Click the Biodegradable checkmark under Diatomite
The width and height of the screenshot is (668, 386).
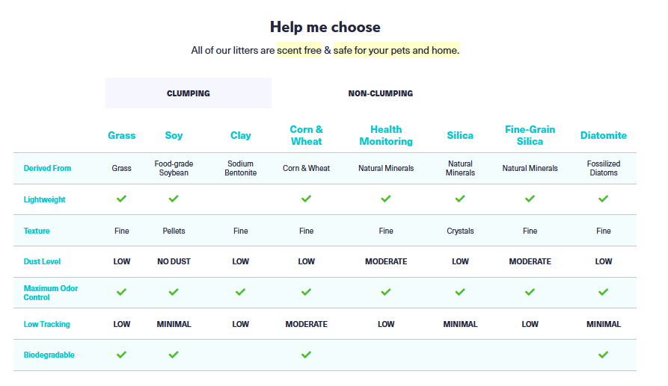pyautogui.click(x=603, y=355)
